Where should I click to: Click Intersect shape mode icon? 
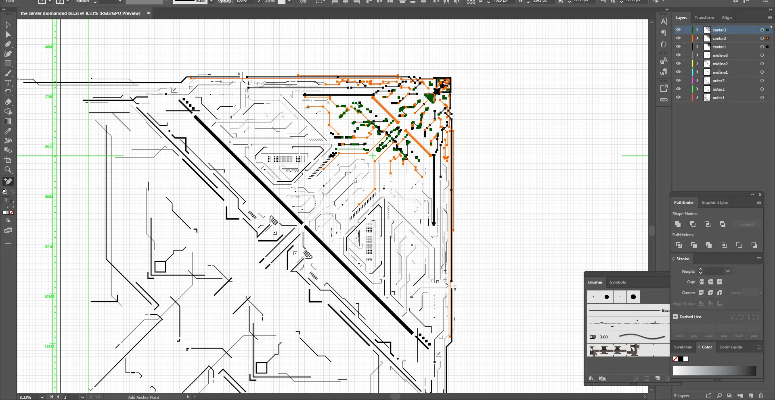tap(708, 224)
